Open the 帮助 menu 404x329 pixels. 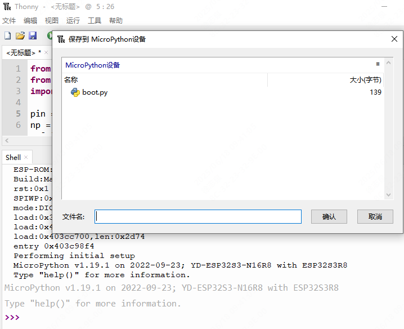tap(116, 21)
